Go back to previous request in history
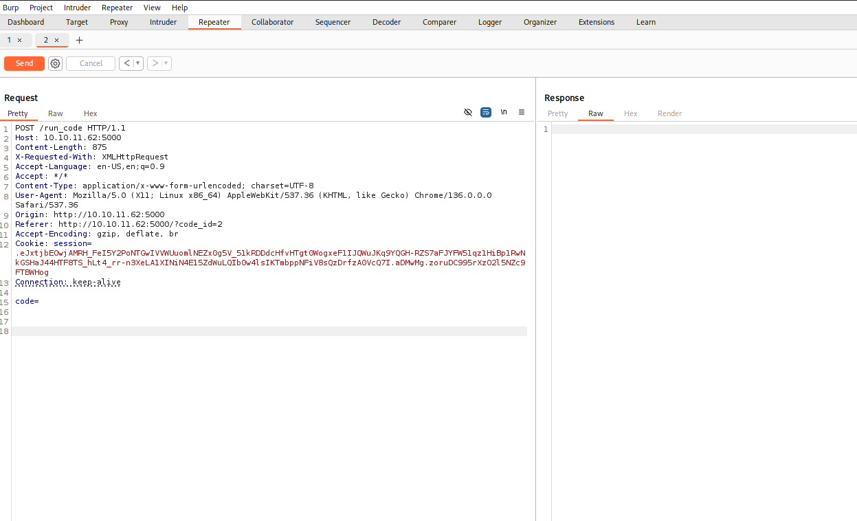 (x=126, y=63)
